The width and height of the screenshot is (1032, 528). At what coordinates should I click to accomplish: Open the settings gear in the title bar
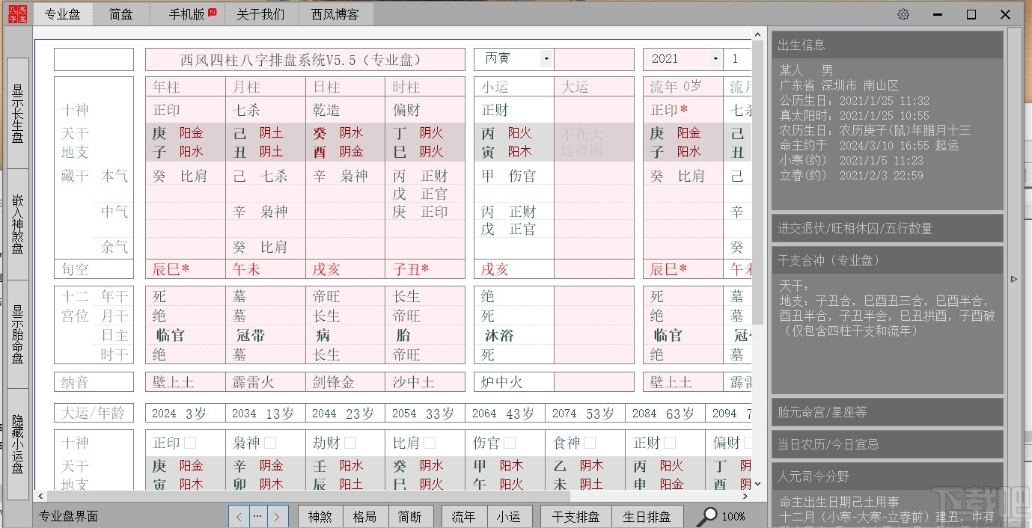tap(903, 13)
